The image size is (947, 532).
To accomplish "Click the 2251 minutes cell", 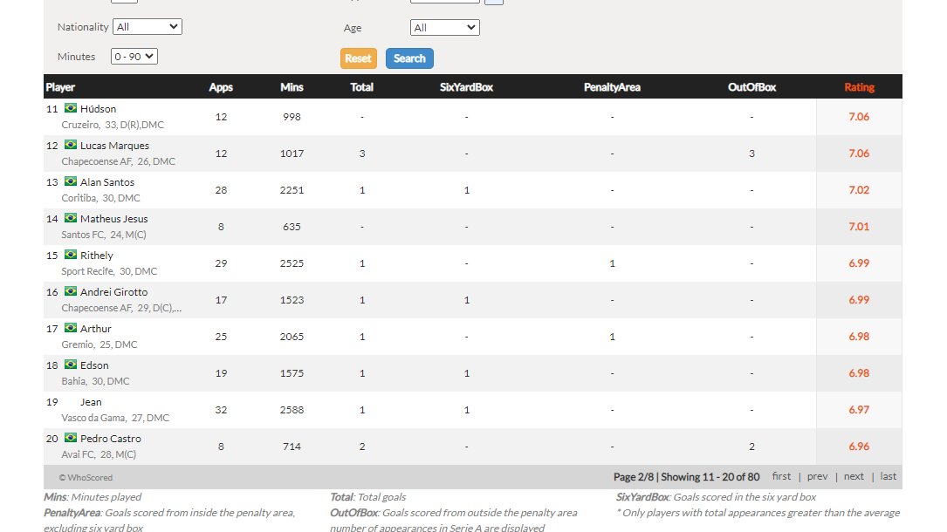I will [292, 190].
